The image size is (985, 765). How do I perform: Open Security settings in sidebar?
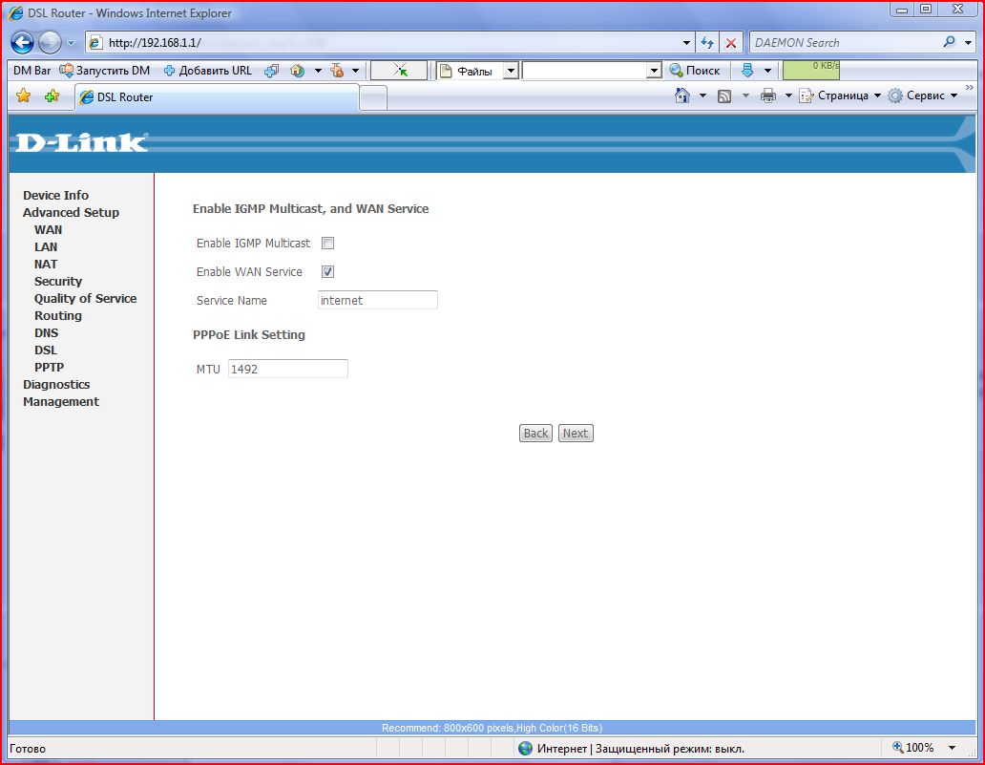[x=58, y=281]
